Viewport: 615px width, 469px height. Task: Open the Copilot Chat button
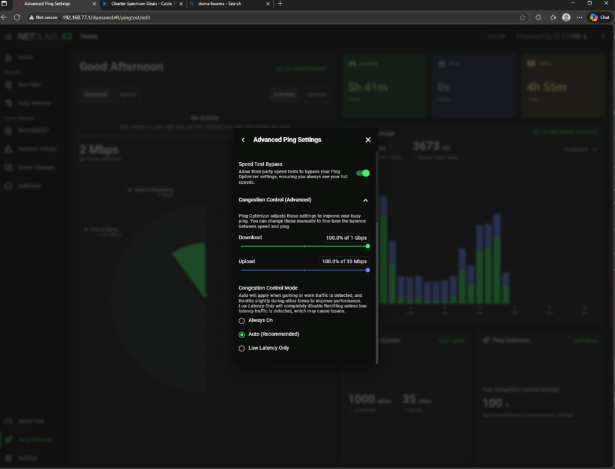tap(600, 17)
